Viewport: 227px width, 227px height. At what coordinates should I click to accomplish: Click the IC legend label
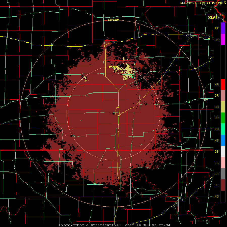tap(216, 163)
